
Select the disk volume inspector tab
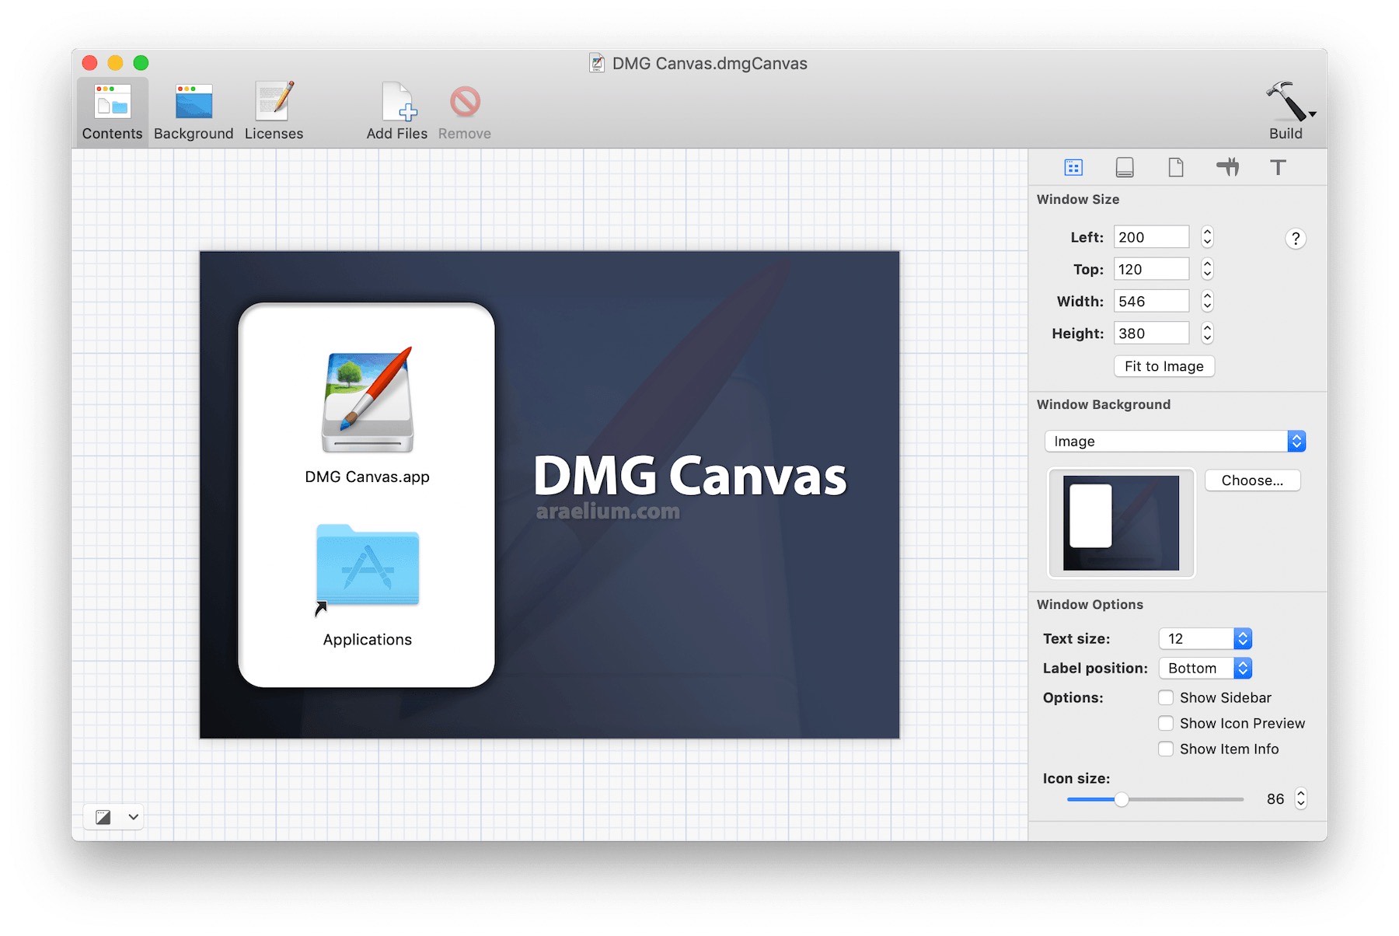click(1125, 167)
